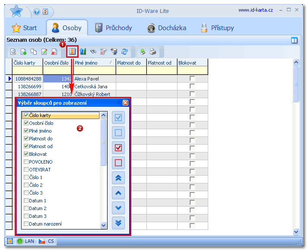Click the export data icon
This screenshot has height=251, width=308.
[x=143, y=52]
